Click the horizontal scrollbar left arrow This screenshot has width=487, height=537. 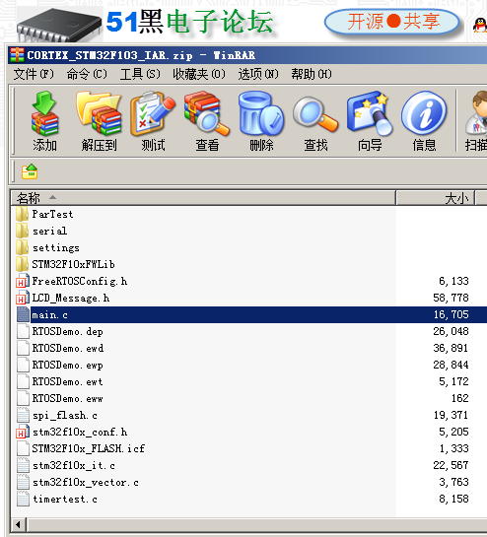click(x=18, y=524)
